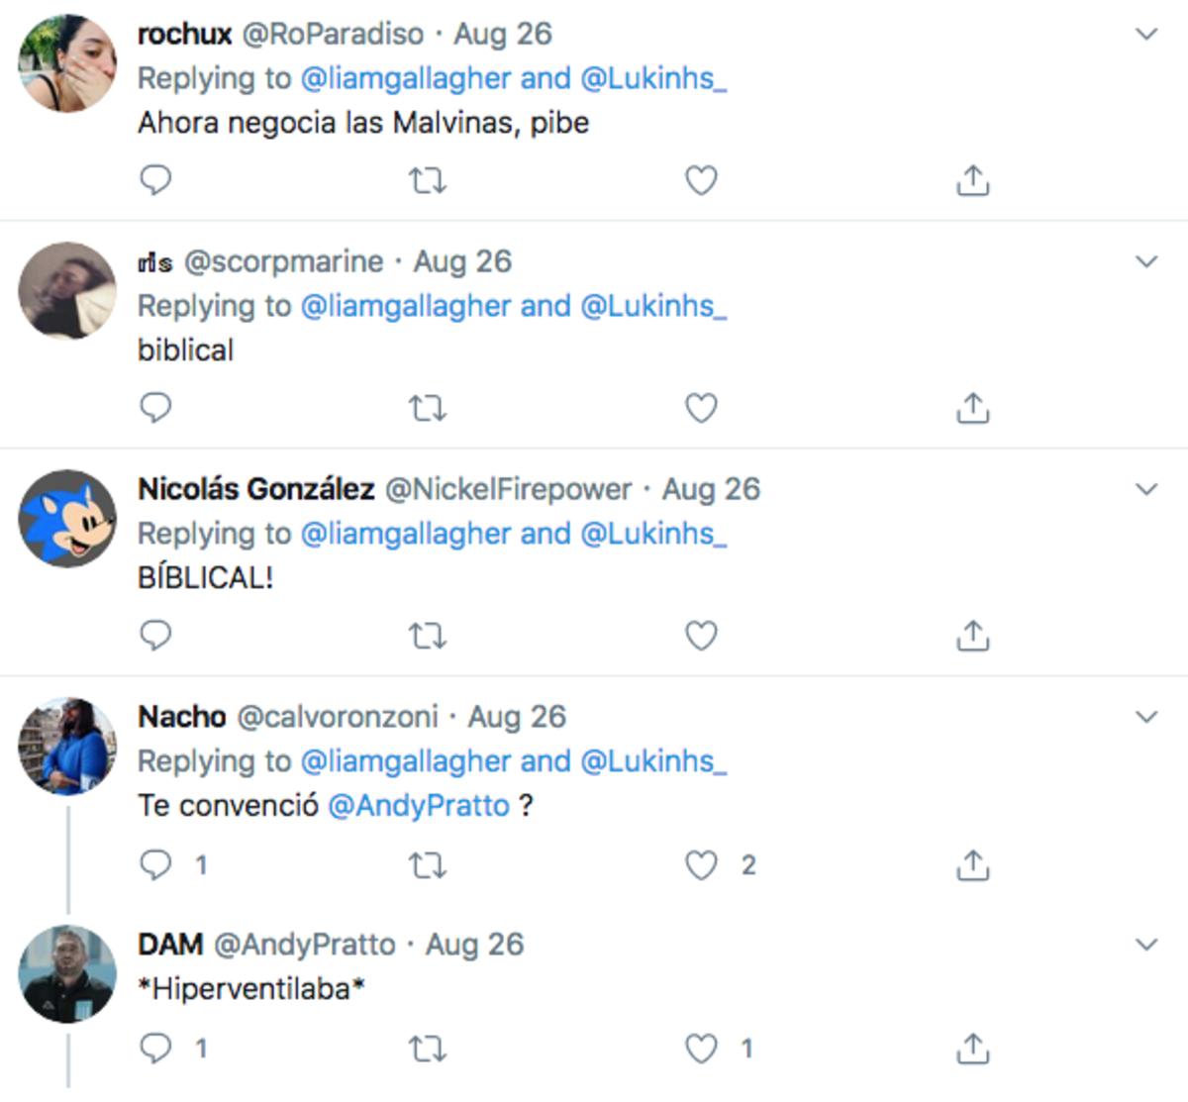Open Nicolás González's Sonic profile picture

(x=67, y=518)
